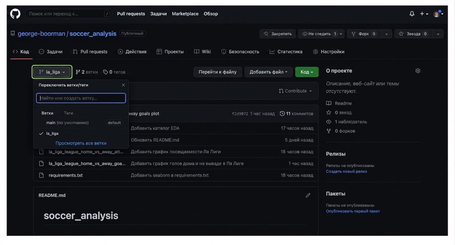Open the Readme sidebar link
Screen dimensions: 455x245
(339, 103)
